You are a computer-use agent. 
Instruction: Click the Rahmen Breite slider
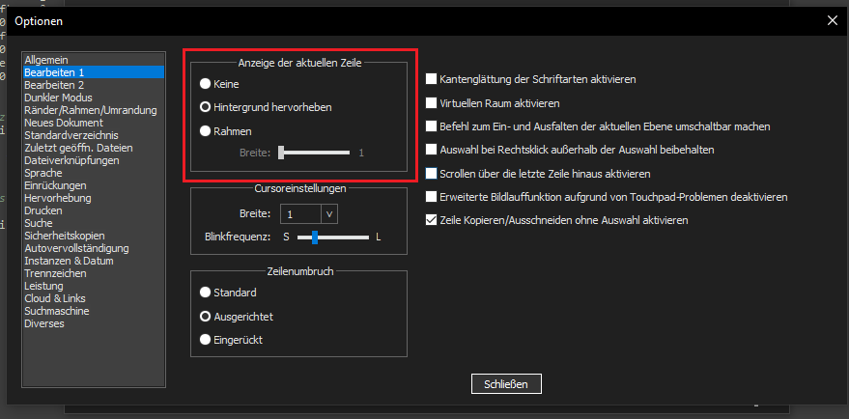click(314, 154)
